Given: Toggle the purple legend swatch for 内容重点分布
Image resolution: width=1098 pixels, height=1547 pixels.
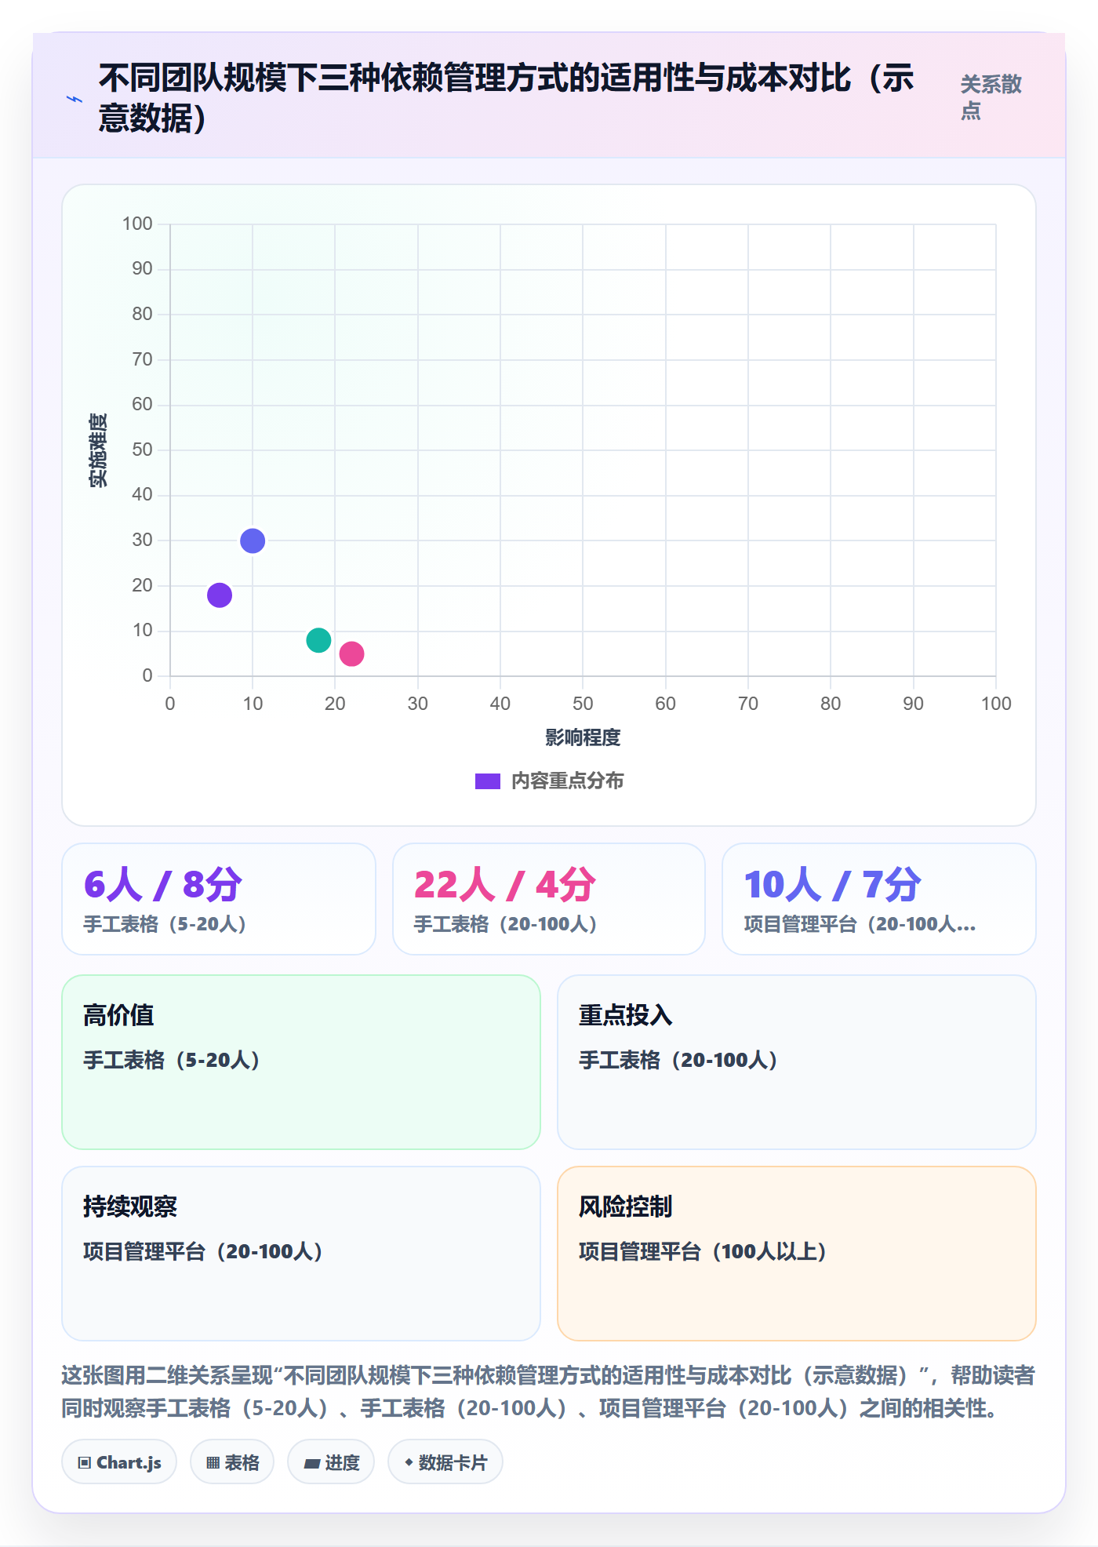Looking at the screenshot, I should pos(488,781).
